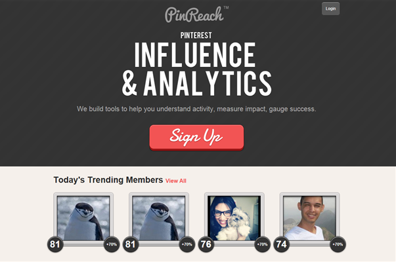The width and height of the screenshot is (396, 262).
Task: Click the red Sign Up button
Action: [196, 138]
